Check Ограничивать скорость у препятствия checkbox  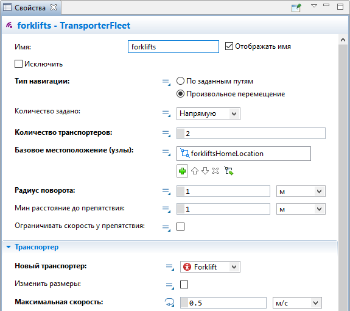(x=180, y=226)
